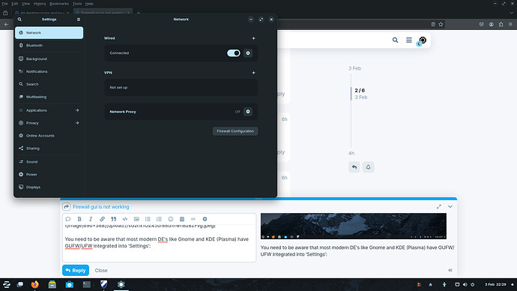Screen dimensions: 517x291
Task: Open the forum notification bell
Action: (369, 167)
